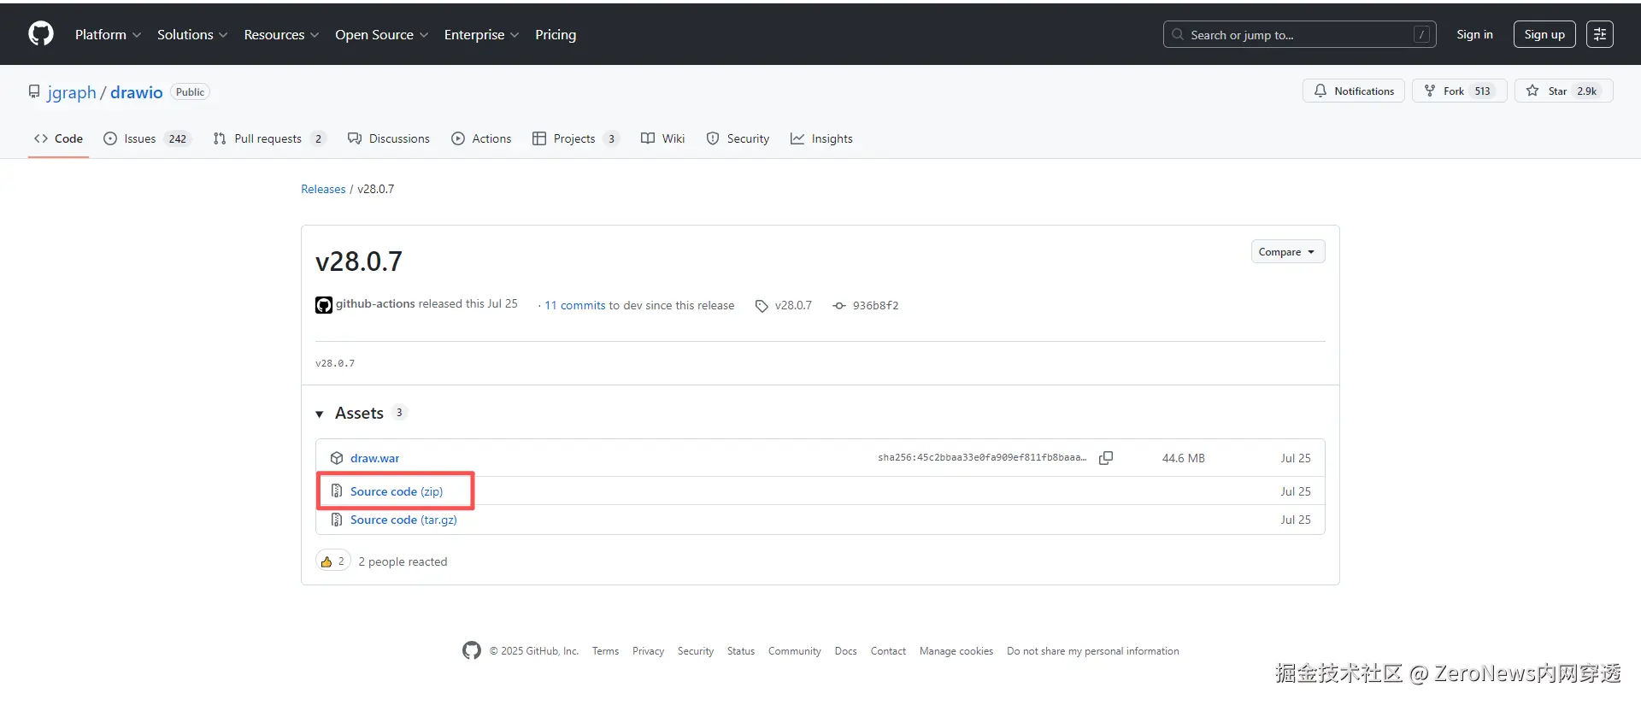This screenshot has width=1641, height=705.
Task: Open the Status footer link
Action: pyautogui.click(x=741, y=651)
